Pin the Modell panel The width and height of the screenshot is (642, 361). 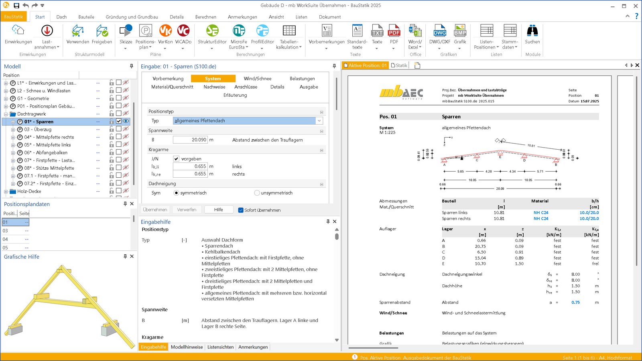[131, 66]
